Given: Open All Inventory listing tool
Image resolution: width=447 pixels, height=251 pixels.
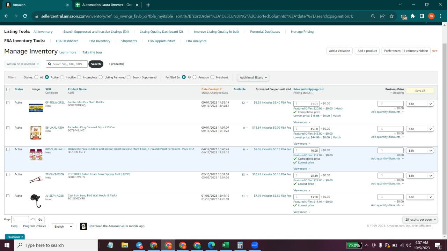Looking at the screenshot, I should pyautogui.click(x=43, y=32).
